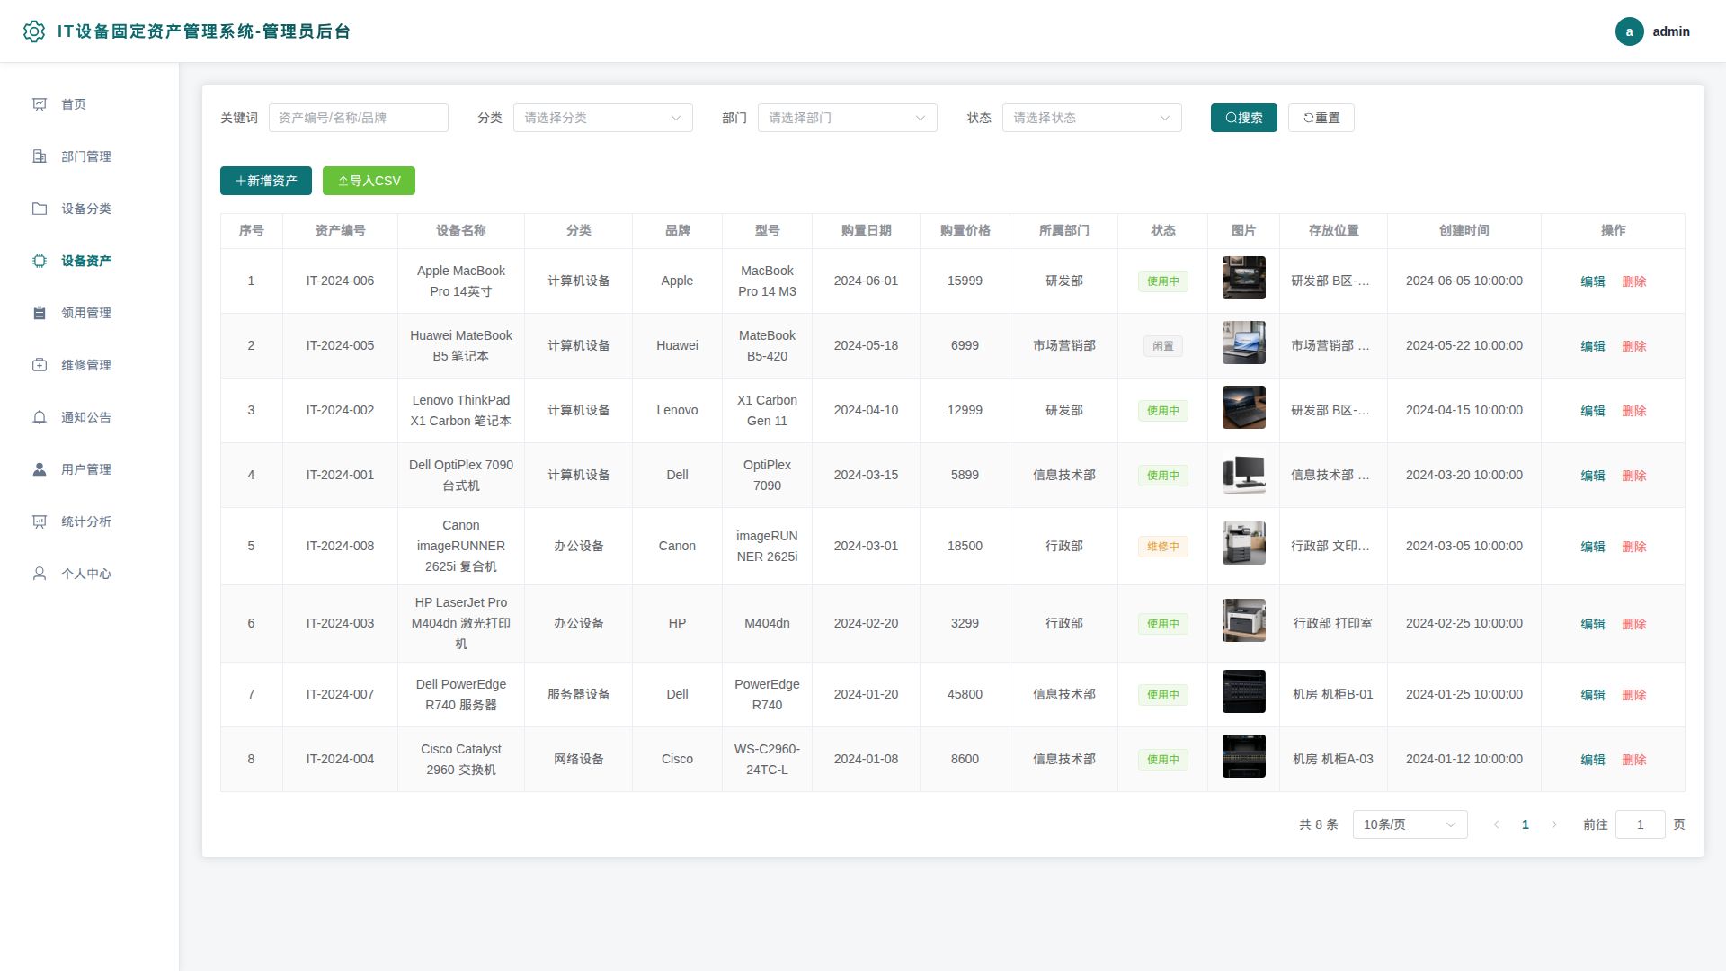This screenshot has height=971, width=1726.
Task: Open the HP LaserJet thumbnail image
Action: 1244,620
